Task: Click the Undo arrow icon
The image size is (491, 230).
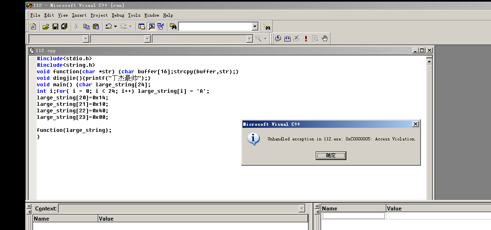Action: click(x=108, y=26)
